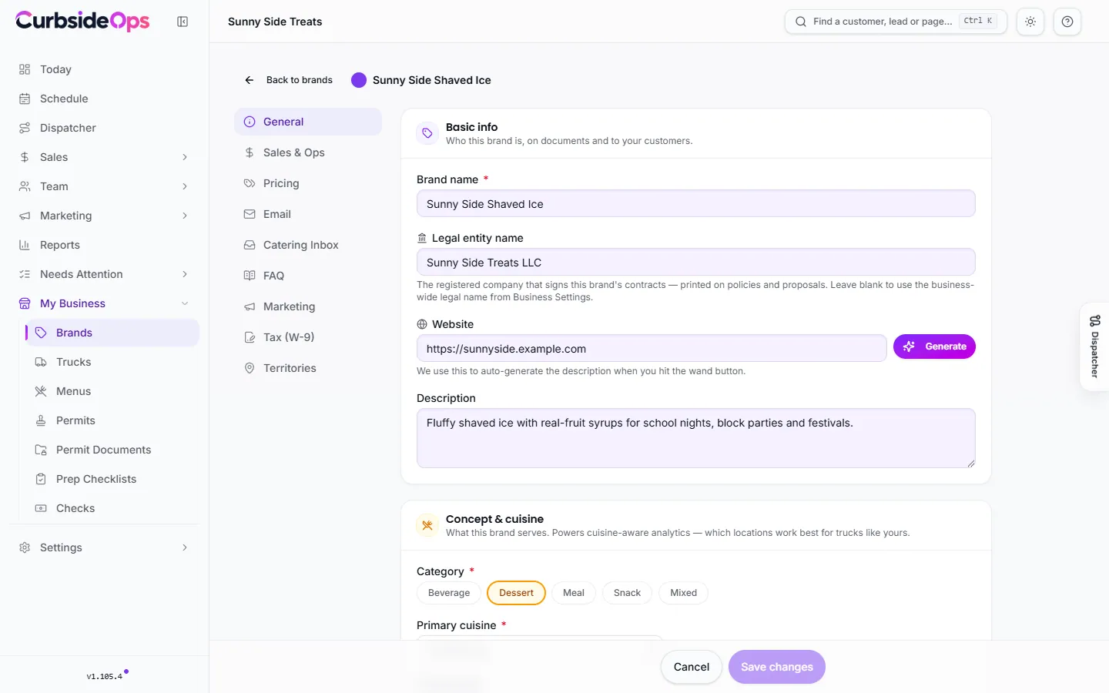Select the Meal category chip
Image resolution: width=1109 pixels, height=693 pixels.
[574, 593]
